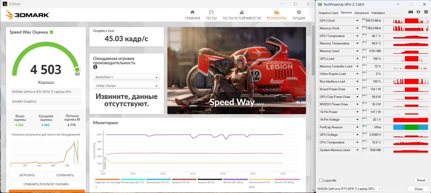The image size is (431, 193).
Task: Click the СОХРАНИТЬ button
Action: point(65,175)
